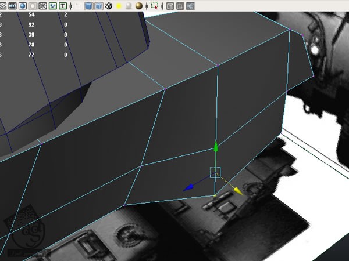The image size is (349, 261).
Task: Click the crossed-box field chart icon
Action: [x=42, y=6]
